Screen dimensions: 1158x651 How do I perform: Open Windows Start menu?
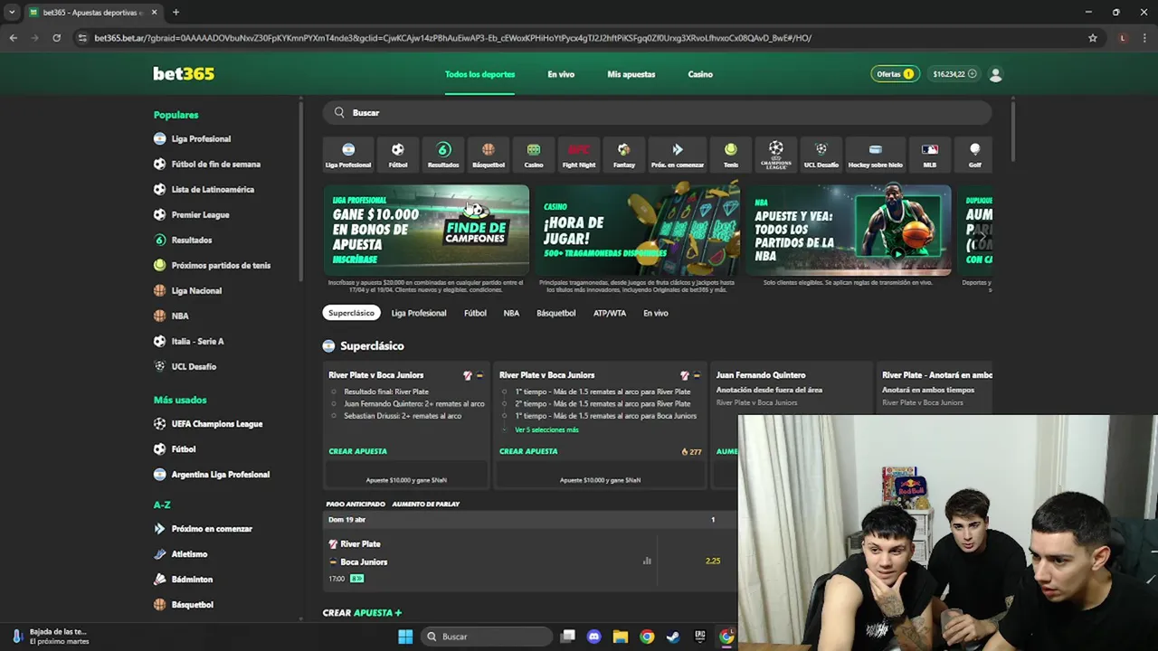pos(405,637)
